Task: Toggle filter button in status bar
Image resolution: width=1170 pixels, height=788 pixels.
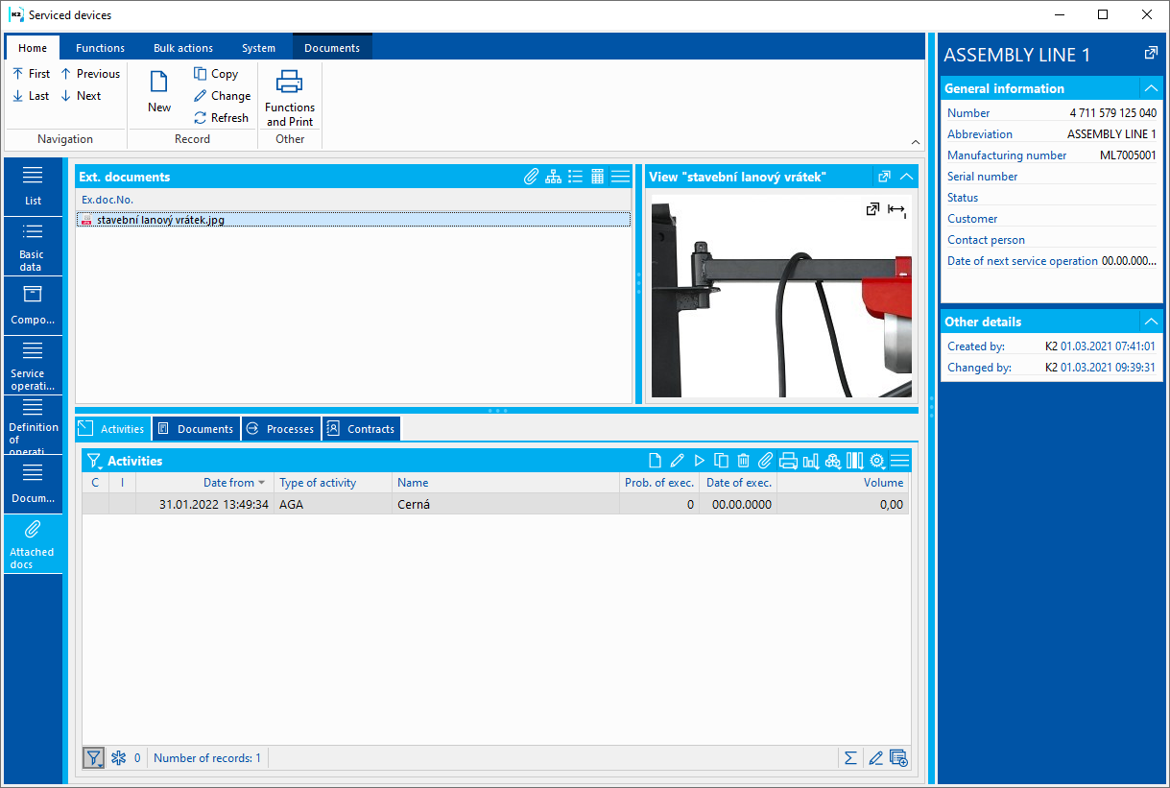Action: point(93,758)
